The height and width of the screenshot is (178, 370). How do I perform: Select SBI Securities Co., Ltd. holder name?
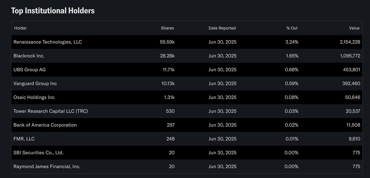click(39, 153)
